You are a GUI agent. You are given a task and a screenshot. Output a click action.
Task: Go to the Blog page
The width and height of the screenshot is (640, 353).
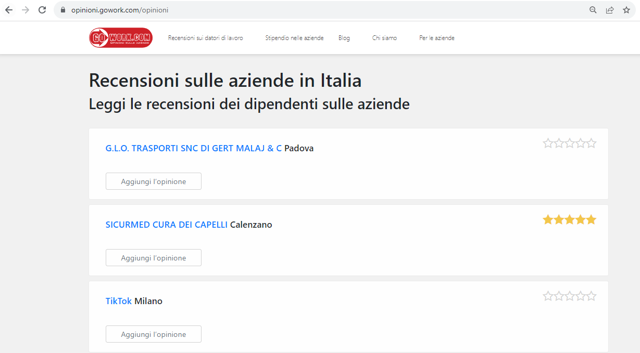pos(344,38)
